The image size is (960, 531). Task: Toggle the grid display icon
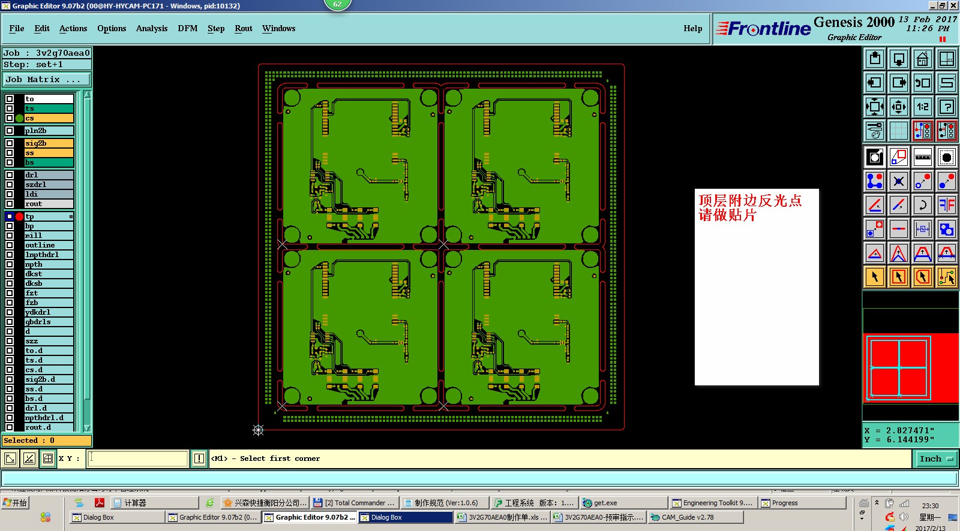tap(899, 131)
